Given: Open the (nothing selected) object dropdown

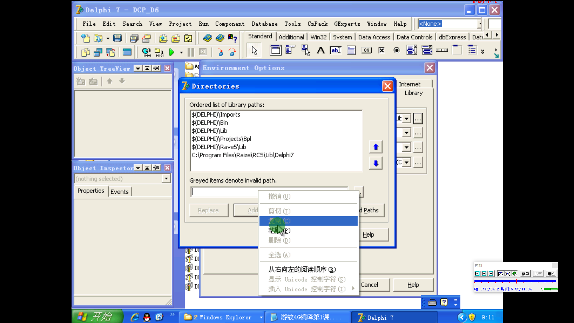Looking at the screenshot, I should 166,179.
